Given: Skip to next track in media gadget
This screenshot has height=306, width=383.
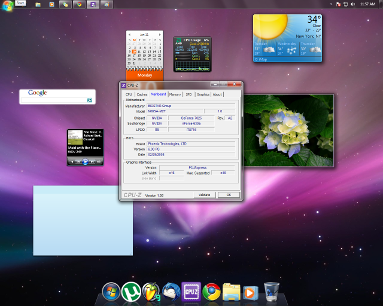Looking at the screenshot, I should coord(92,161).
